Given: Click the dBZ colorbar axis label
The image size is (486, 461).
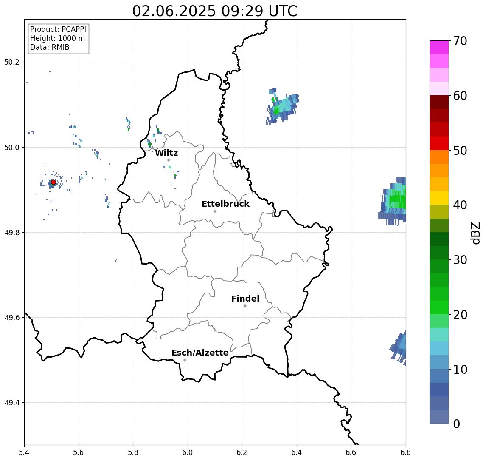Looking at the screenshot, I should [x=475, y=233].
